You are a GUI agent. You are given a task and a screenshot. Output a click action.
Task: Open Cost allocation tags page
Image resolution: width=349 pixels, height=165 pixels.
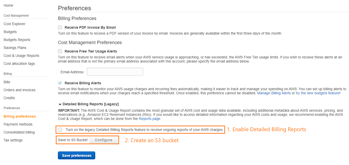[x=19, y=64]
